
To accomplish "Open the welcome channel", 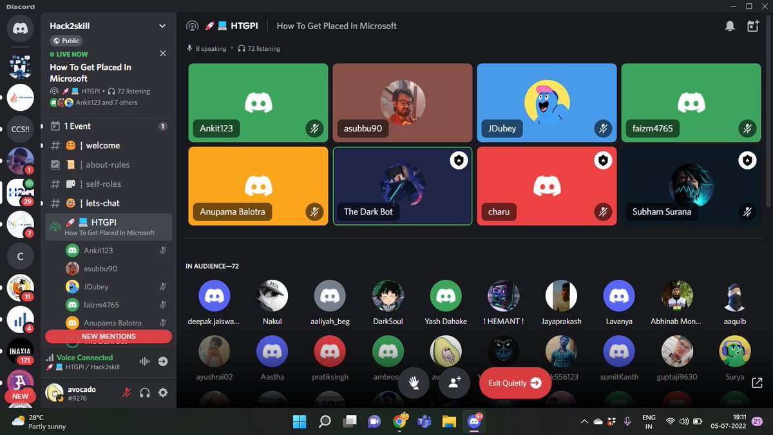I will (108, 146).
